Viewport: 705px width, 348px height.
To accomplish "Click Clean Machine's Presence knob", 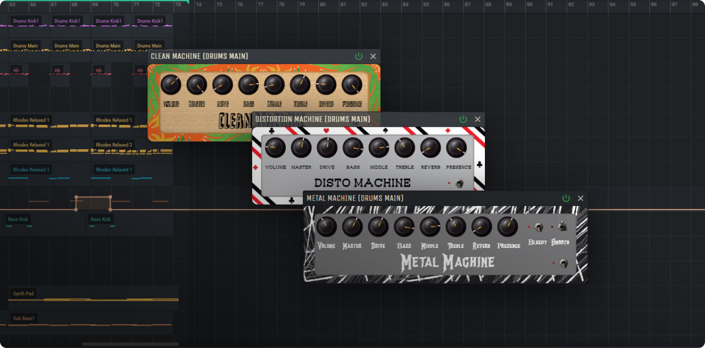I will click(x=352, y=85).
